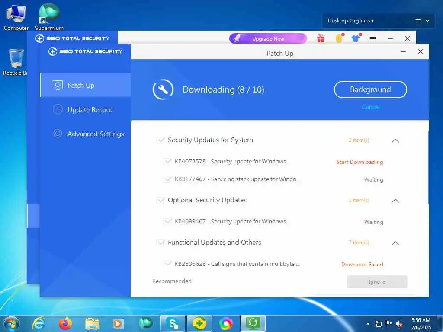Screen dimensions: 443x332
Task: Click the network tray icon
Action: coord(378,324)
